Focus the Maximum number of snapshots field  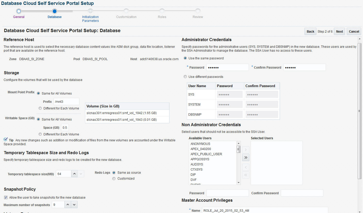click(x=58, y=205)
